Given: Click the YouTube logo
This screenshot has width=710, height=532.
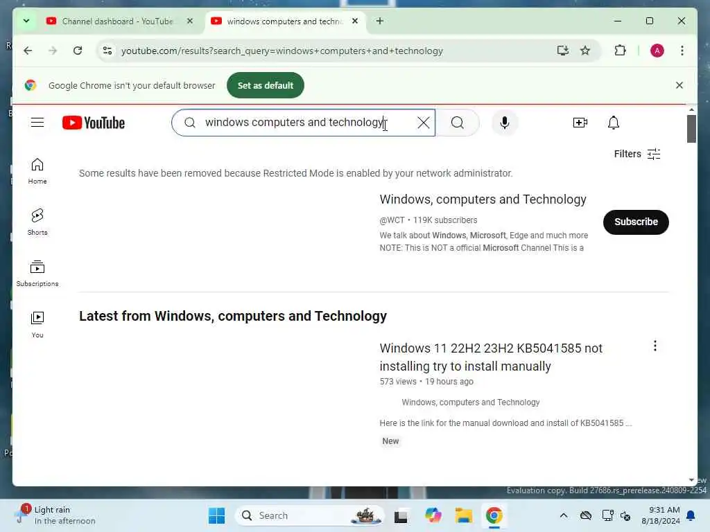Looking at the screenshot, I should [x=94, y=123].
